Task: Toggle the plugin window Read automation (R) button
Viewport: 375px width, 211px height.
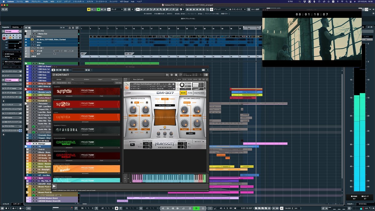Action: pos(57,70)
